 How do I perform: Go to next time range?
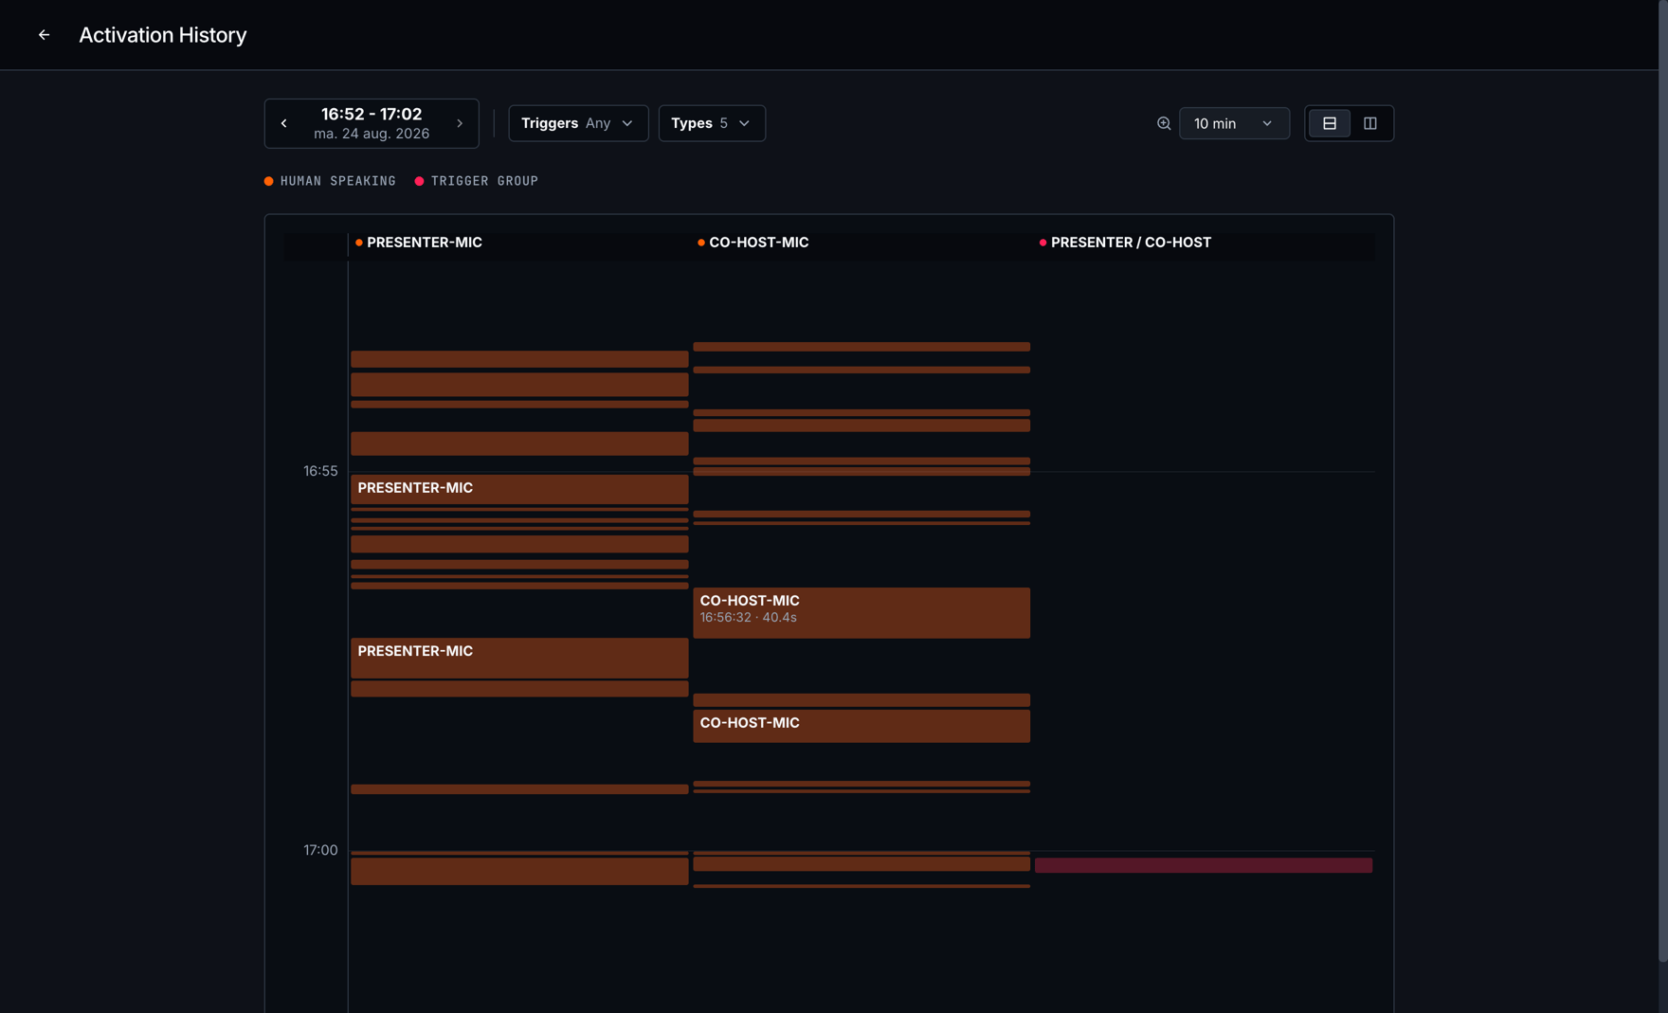coord(460,123)
